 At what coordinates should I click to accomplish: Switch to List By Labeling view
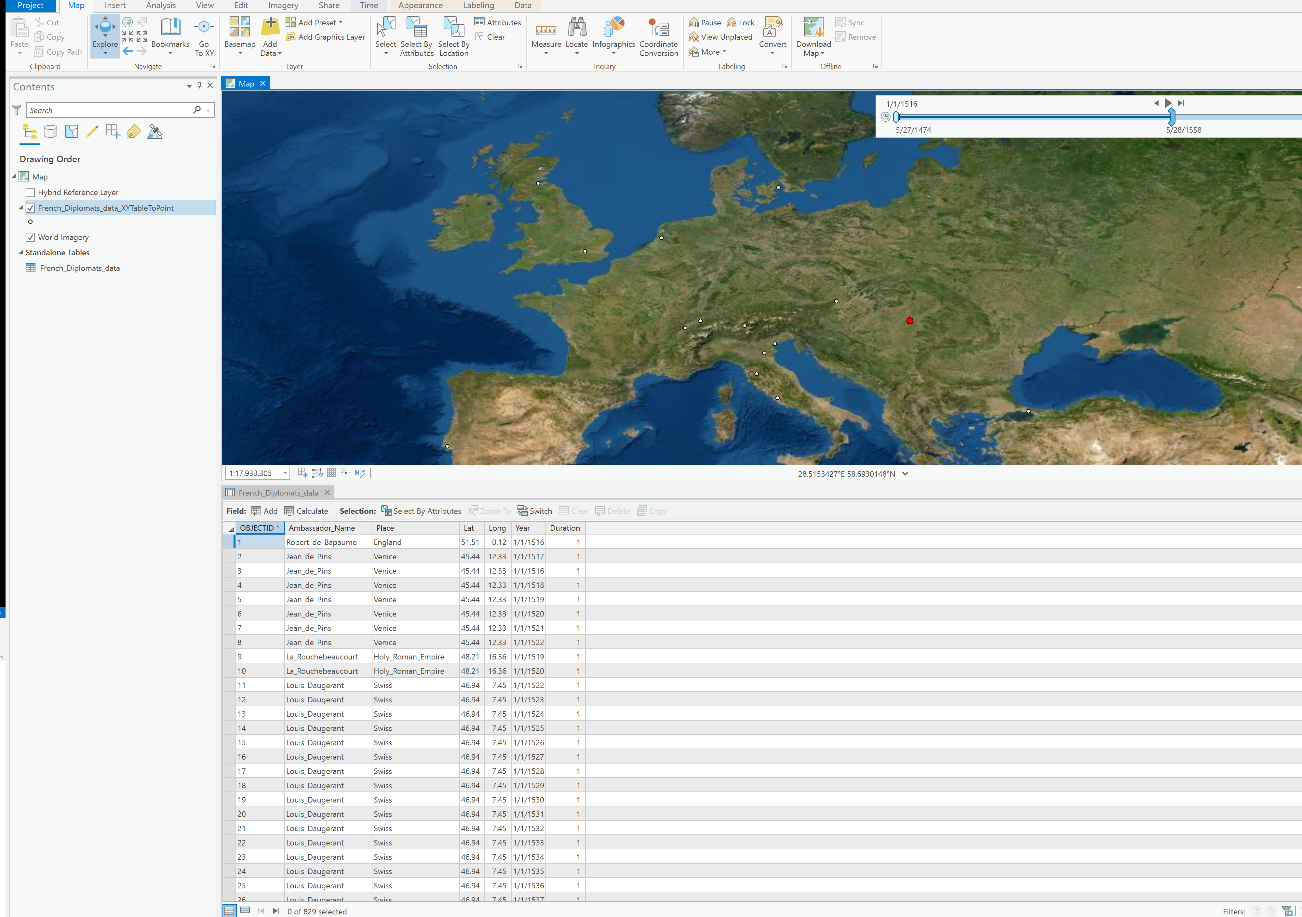tap(134, 132)
